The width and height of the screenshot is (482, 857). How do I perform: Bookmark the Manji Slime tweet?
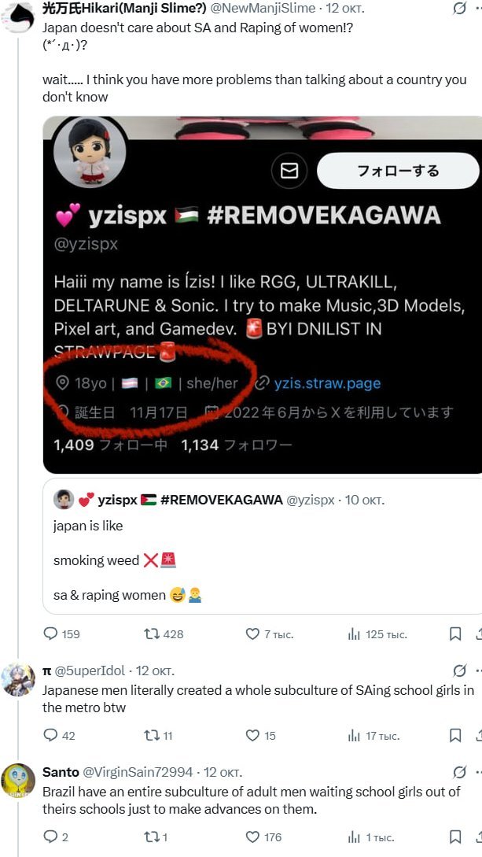tap(455, 634)
